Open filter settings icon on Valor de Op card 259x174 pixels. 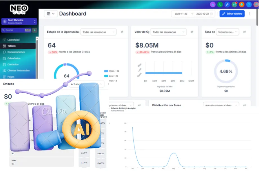point(192,32)
